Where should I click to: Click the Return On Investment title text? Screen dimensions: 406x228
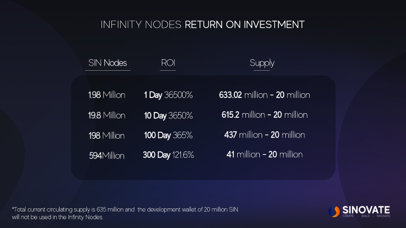(244, 24)
